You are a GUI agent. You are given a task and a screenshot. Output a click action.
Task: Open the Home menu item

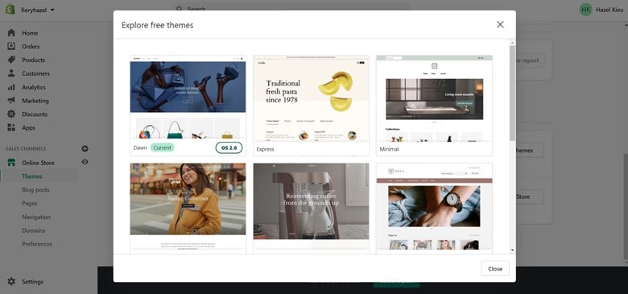(x=30, y=33)
